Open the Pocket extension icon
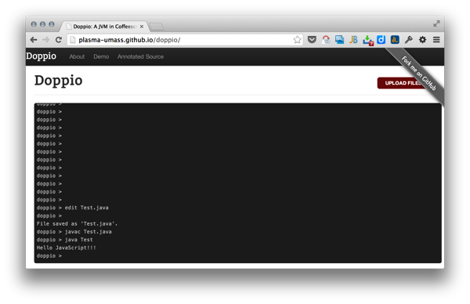The height and width of the screenshot is (304, 470). 312,40
